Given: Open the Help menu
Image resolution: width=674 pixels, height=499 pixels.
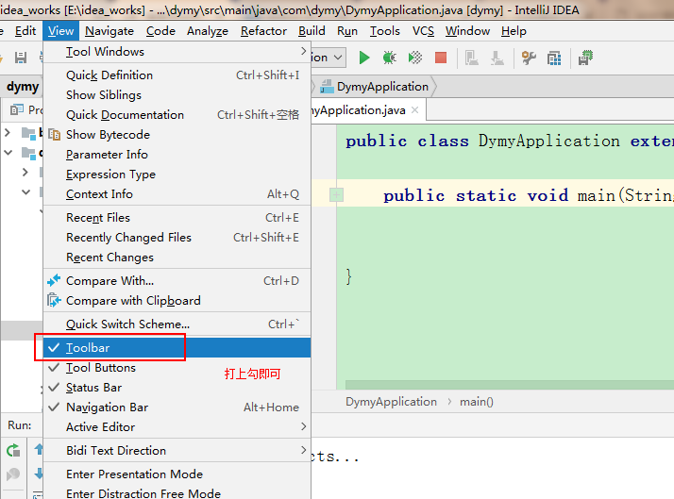Looking at the screenshot, I should click(x=514, y=31).
